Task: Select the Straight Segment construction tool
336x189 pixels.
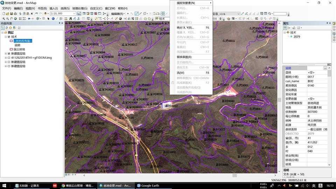Action: click(136, 14)
